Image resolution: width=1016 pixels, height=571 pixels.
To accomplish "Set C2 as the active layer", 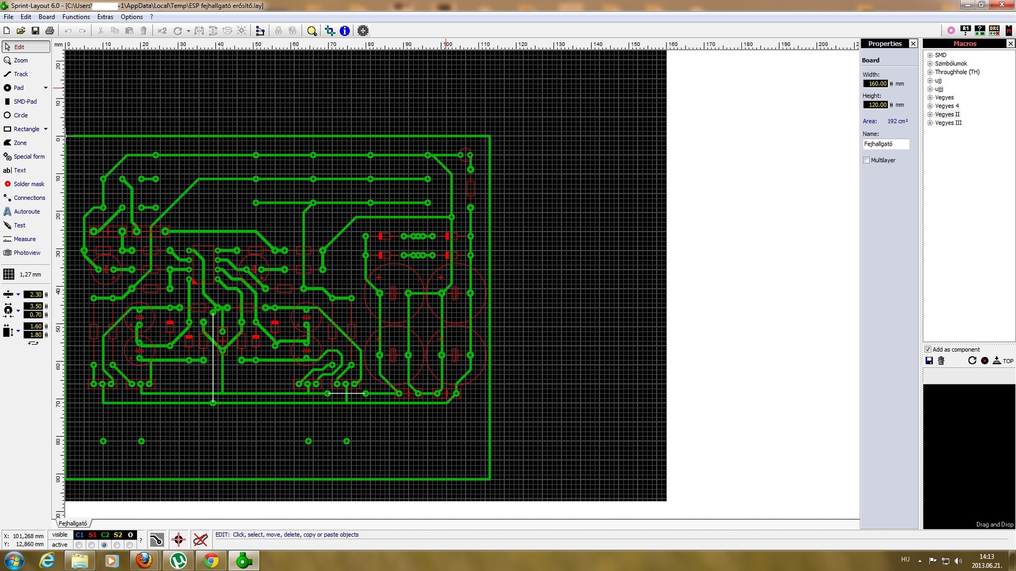I will [104, 545].
